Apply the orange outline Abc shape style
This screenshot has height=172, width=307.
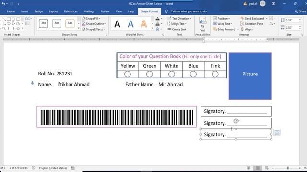tap(70, 23)
